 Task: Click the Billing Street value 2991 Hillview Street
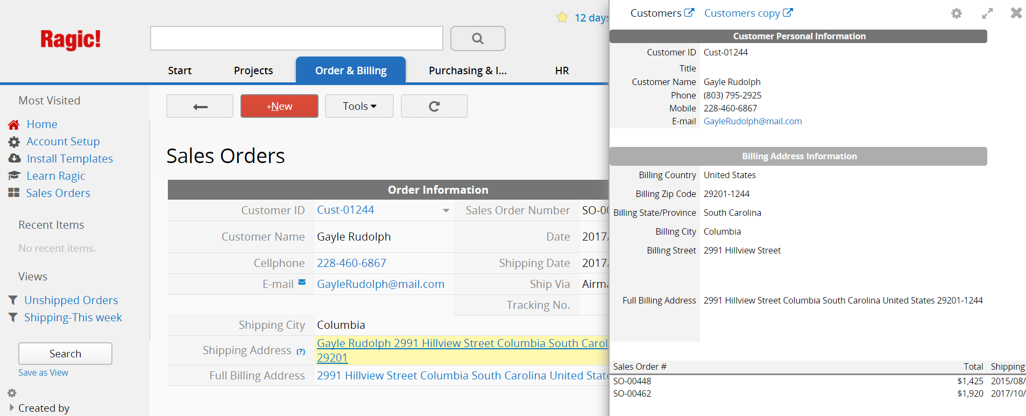[742, 250]
